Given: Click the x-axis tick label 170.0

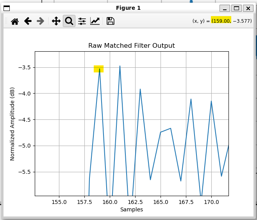Looking at the screenshot, I should pyautogui.click(x=211, y=202).
